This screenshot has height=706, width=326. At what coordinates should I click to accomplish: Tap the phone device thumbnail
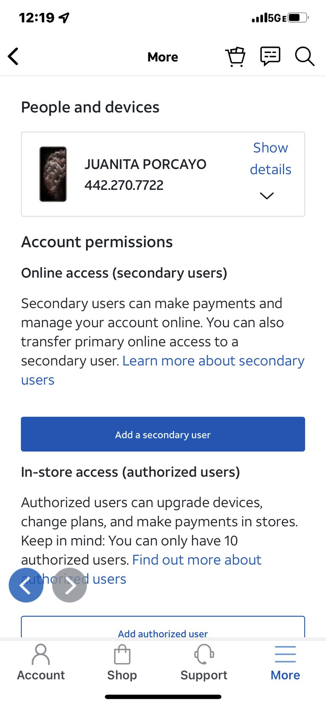(x=53, y=174)
